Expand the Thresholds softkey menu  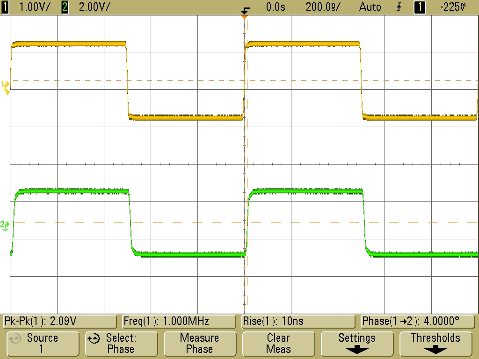[x=435, y=344]
